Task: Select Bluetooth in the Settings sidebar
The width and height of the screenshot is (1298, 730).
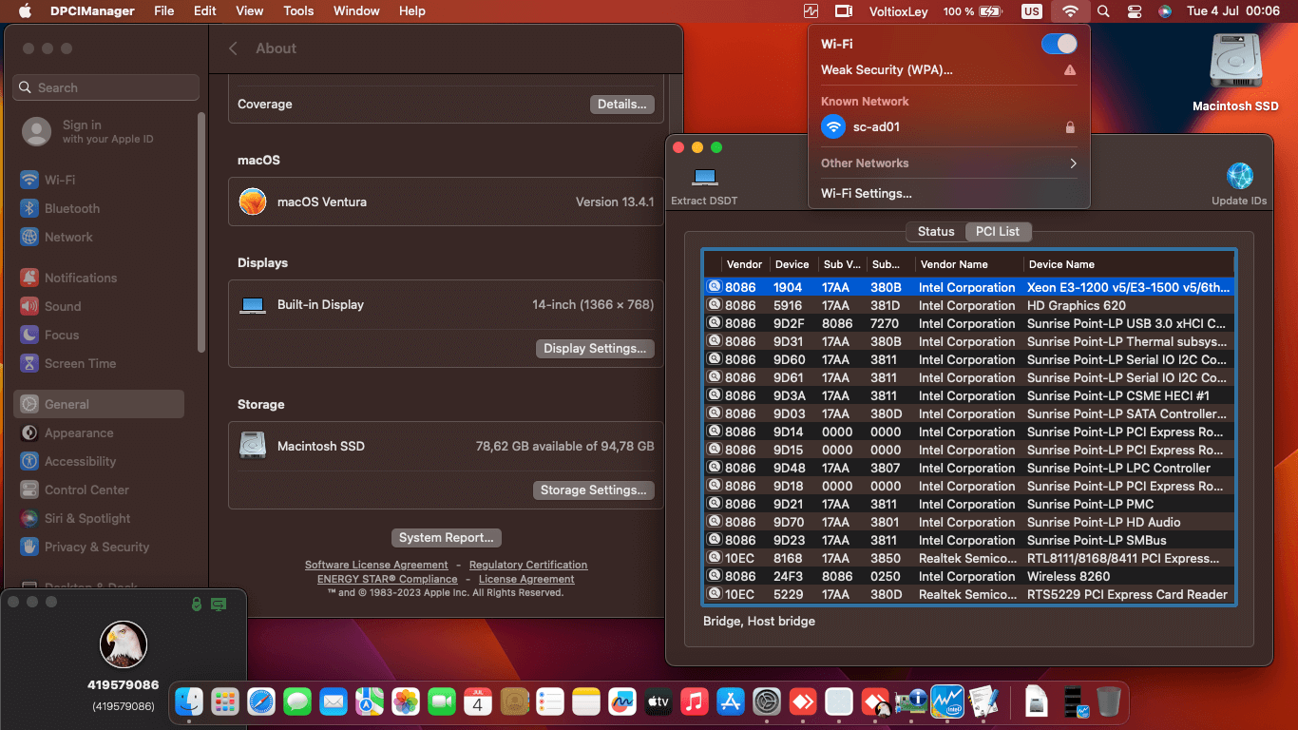Action: pyautogui.click(x=99, y=208)
